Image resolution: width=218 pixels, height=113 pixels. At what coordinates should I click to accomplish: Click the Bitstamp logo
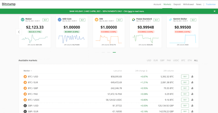coord(9,4)
